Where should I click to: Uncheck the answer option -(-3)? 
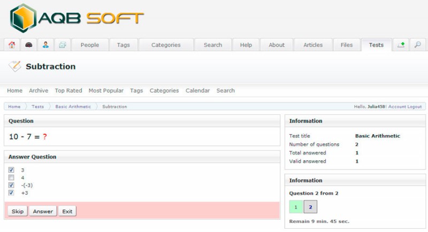tap(11, 185)
